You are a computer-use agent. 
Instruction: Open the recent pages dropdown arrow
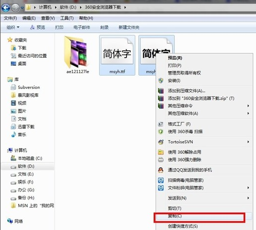(22, 7)
